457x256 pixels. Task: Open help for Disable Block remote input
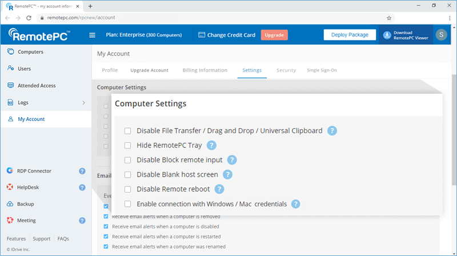coord(232,160)
